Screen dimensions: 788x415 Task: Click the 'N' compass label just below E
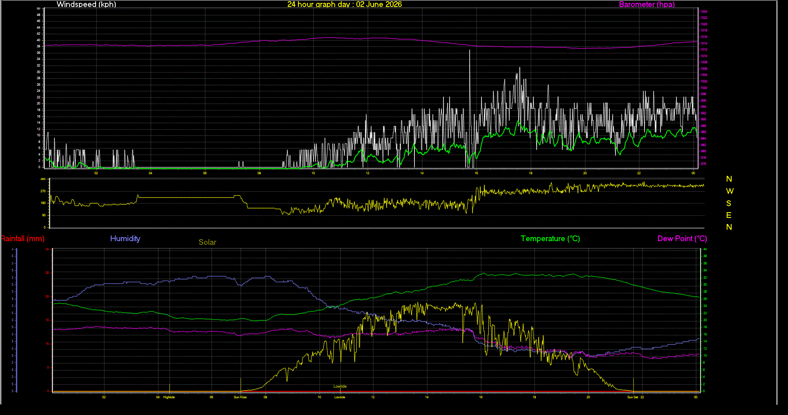click(729, 227)
